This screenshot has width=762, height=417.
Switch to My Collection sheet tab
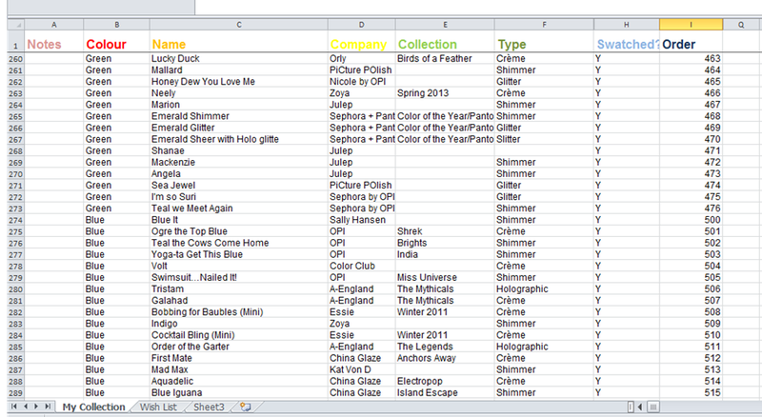tap(93, 407)
